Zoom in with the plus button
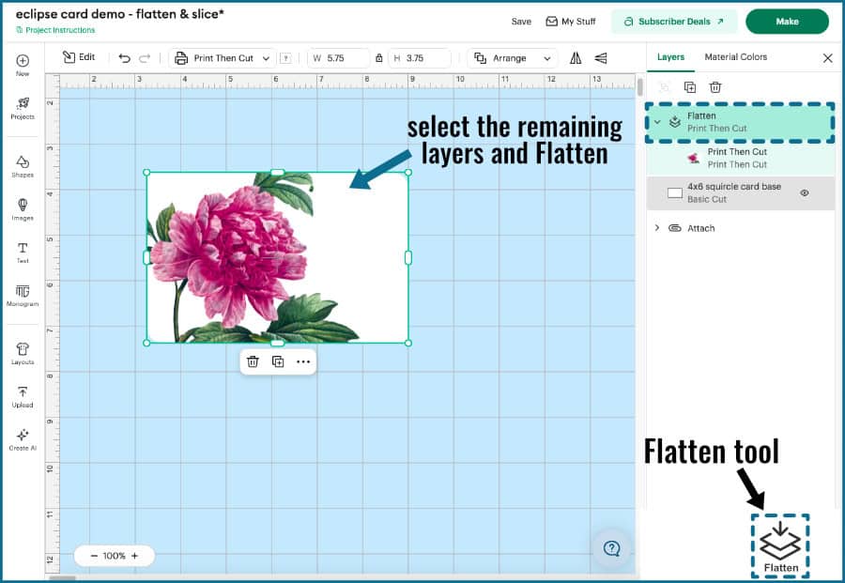 pyautogui.click(x=134, y=556)
